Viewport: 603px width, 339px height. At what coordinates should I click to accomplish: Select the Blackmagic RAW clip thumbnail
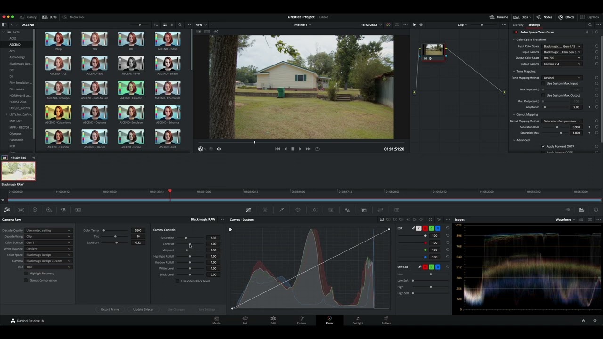18,171
